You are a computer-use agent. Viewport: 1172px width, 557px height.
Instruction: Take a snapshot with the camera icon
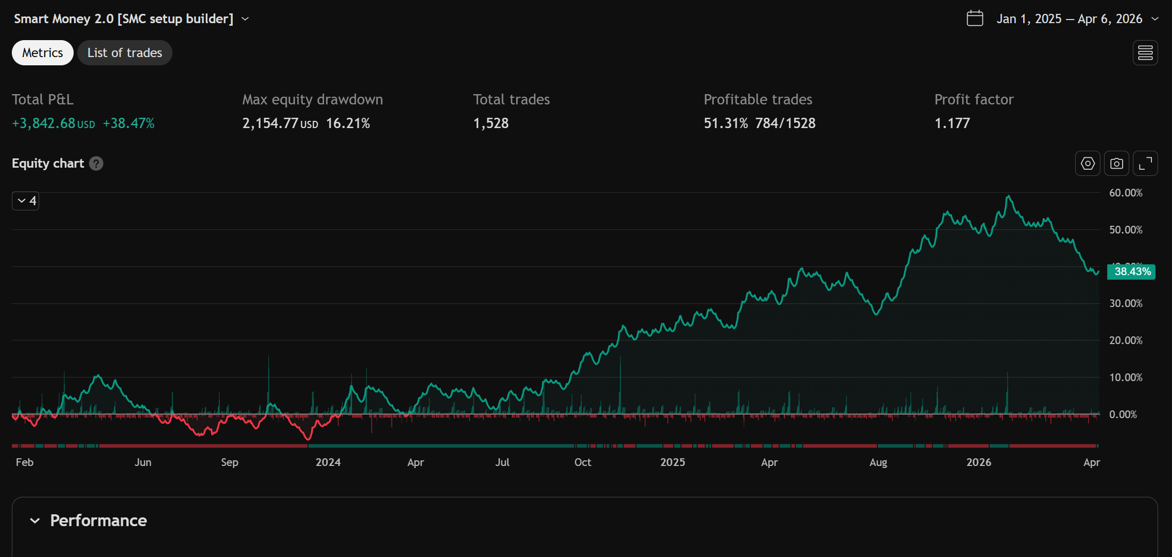pos(1116,164)
